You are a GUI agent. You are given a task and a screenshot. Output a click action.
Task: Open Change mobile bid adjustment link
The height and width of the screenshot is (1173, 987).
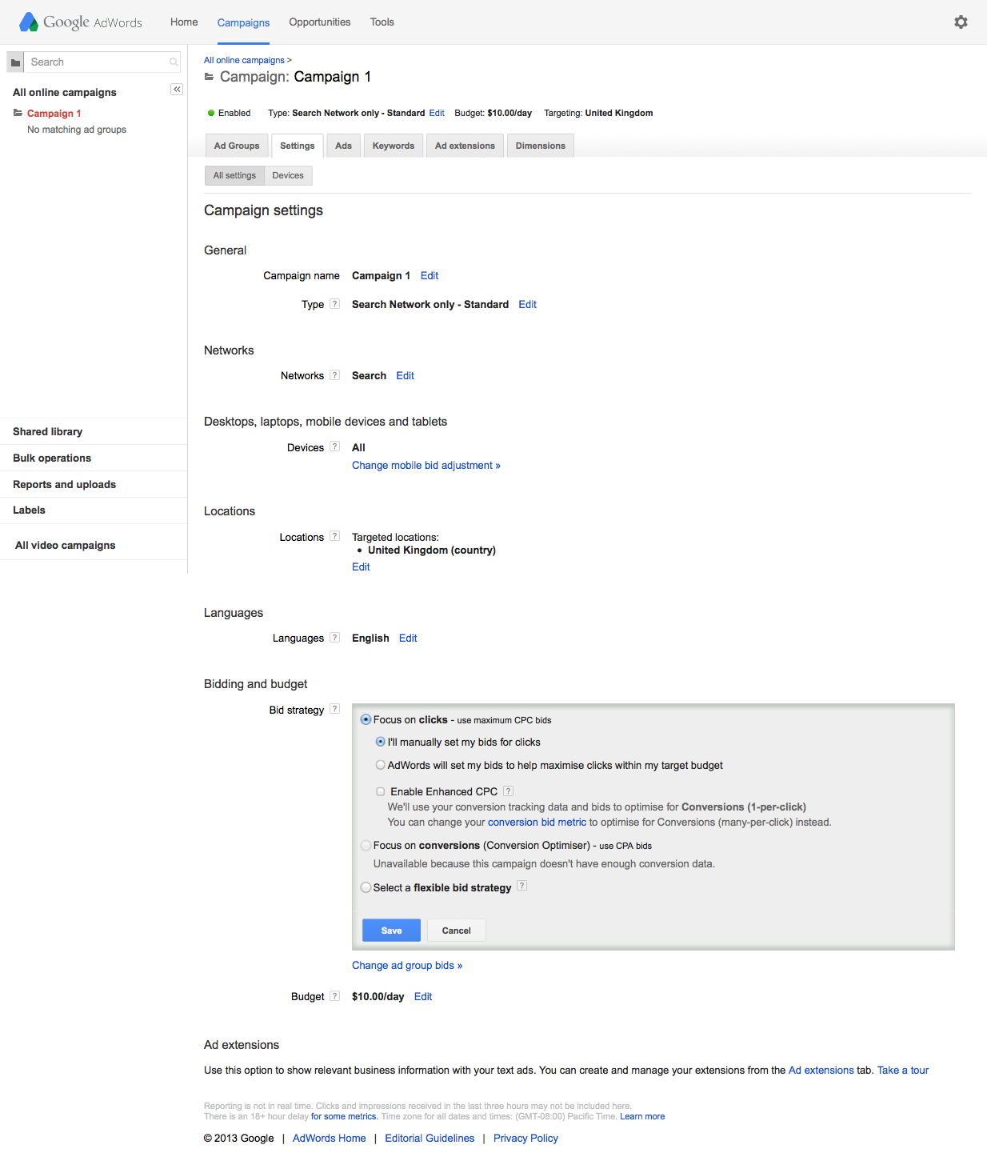(x=426, y=465)
